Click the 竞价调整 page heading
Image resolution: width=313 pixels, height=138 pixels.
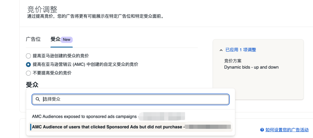(42, 9)
